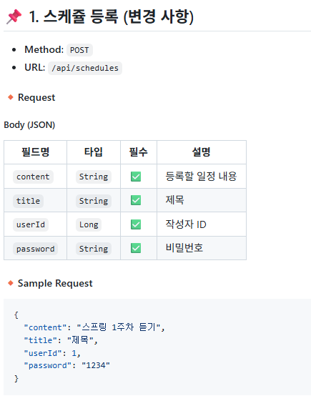Image resolution: width=311 pixels, height=401 pixels.
Task: Select the 'Method:' label
Action: pyautogui.click(x=44, y=49)
